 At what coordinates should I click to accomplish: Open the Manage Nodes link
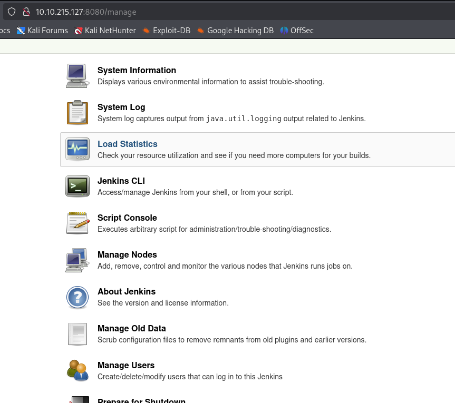pos(127,254)
